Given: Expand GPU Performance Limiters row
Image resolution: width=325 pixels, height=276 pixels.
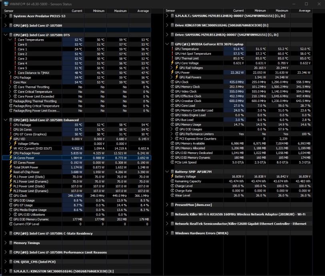Looking at the screenshot, I should click(172, 134).
